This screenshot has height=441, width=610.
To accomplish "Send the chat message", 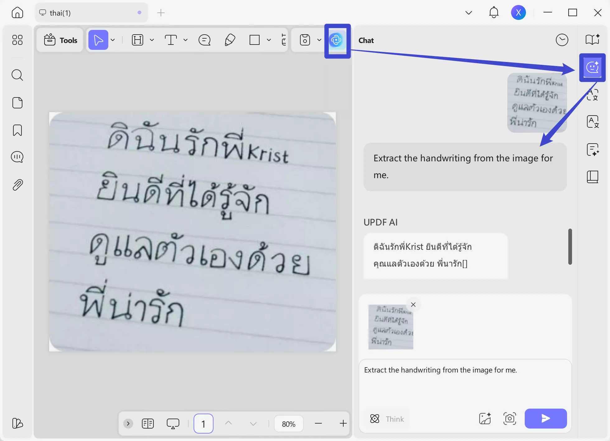I will 545,419.
